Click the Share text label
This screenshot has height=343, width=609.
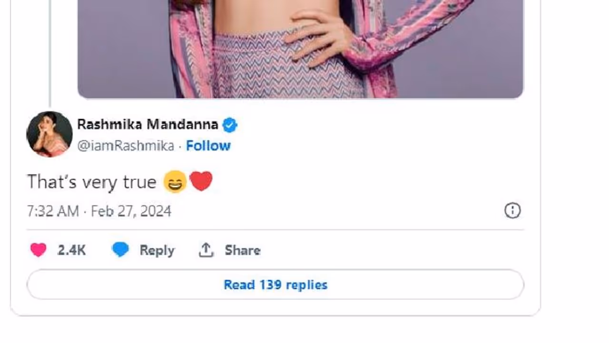tap(242, 250)
